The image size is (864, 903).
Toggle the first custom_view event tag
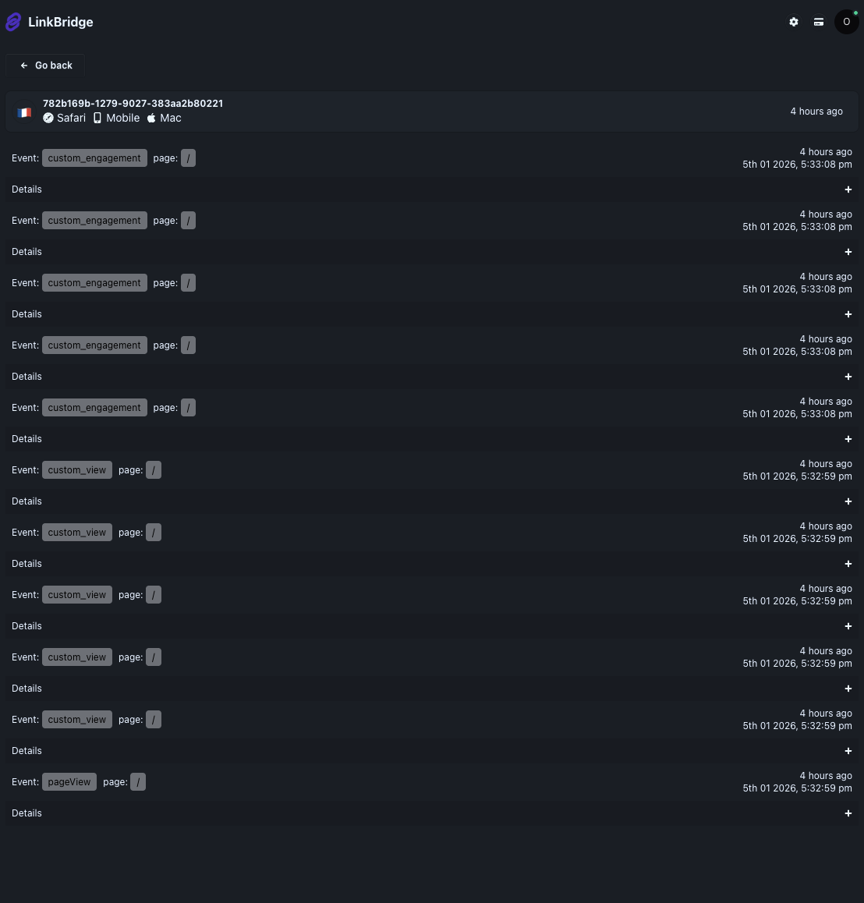coord(76,469)
